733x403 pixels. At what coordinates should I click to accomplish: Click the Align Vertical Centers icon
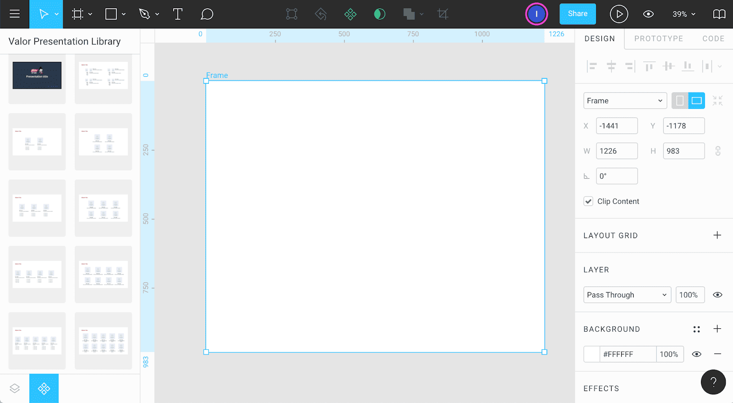tap(668, 66)
